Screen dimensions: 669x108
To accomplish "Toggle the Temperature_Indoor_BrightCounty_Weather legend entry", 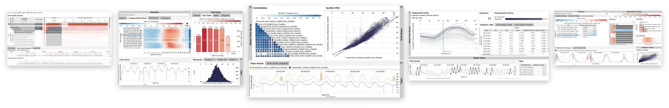I will coord(268,68).
